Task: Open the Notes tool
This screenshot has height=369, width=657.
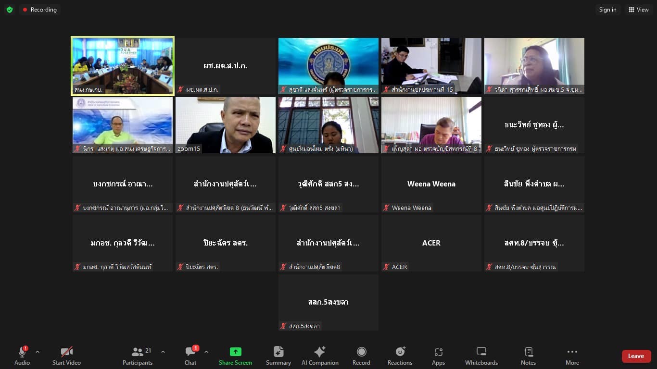Action: tap(528, 356)
